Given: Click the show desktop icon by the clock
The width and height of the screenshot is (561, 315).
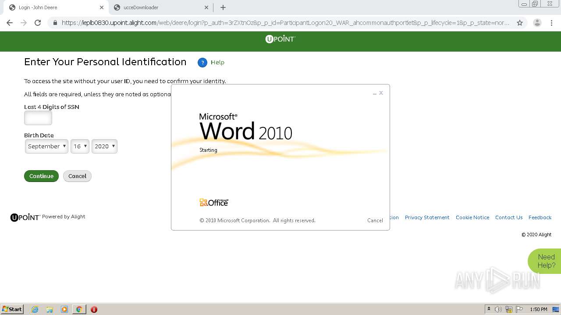Looking at the screenshot, I should pos(556,309).
